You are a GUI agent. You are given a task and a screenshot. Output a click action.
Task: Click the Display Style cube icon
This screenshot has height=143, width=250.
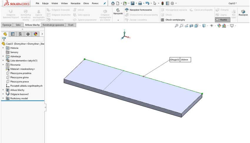tap(204, 26)
